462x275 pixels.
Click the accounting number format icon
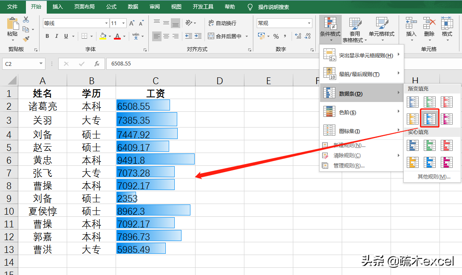261,36
